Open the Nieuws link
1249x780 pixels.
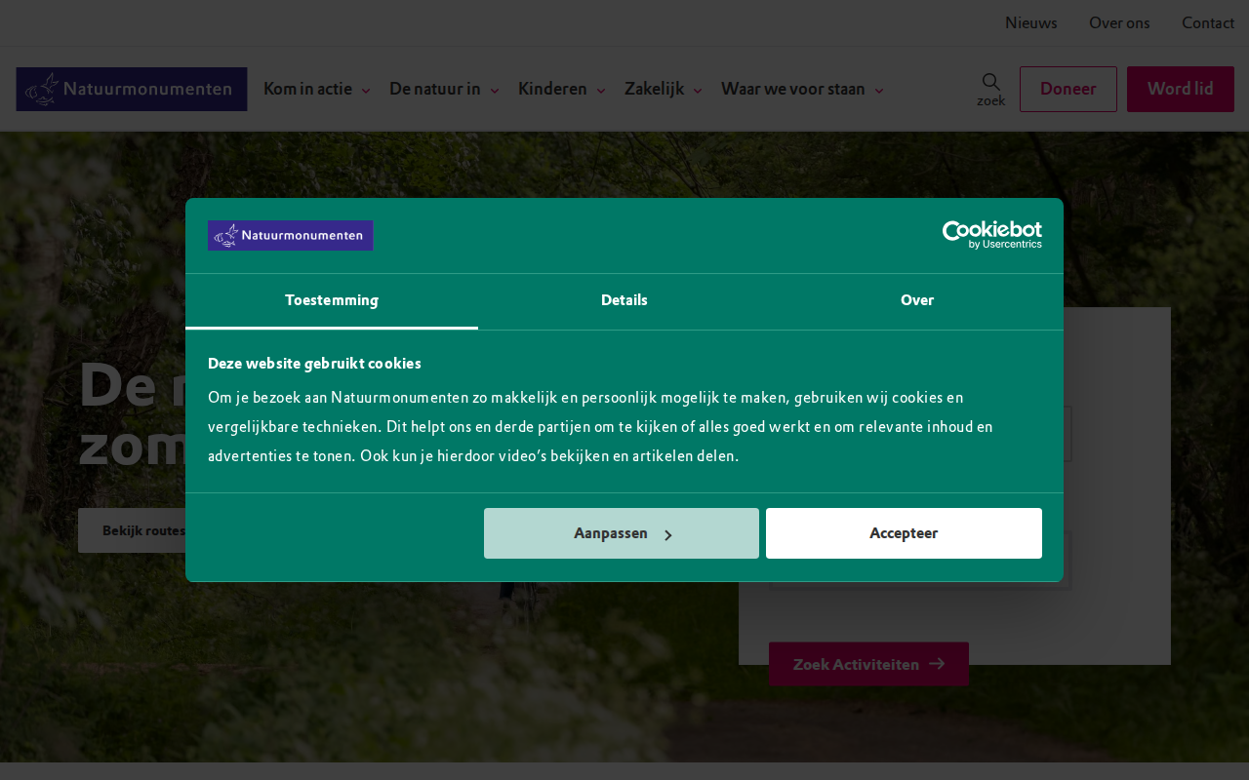click(x=1031, y=22)
